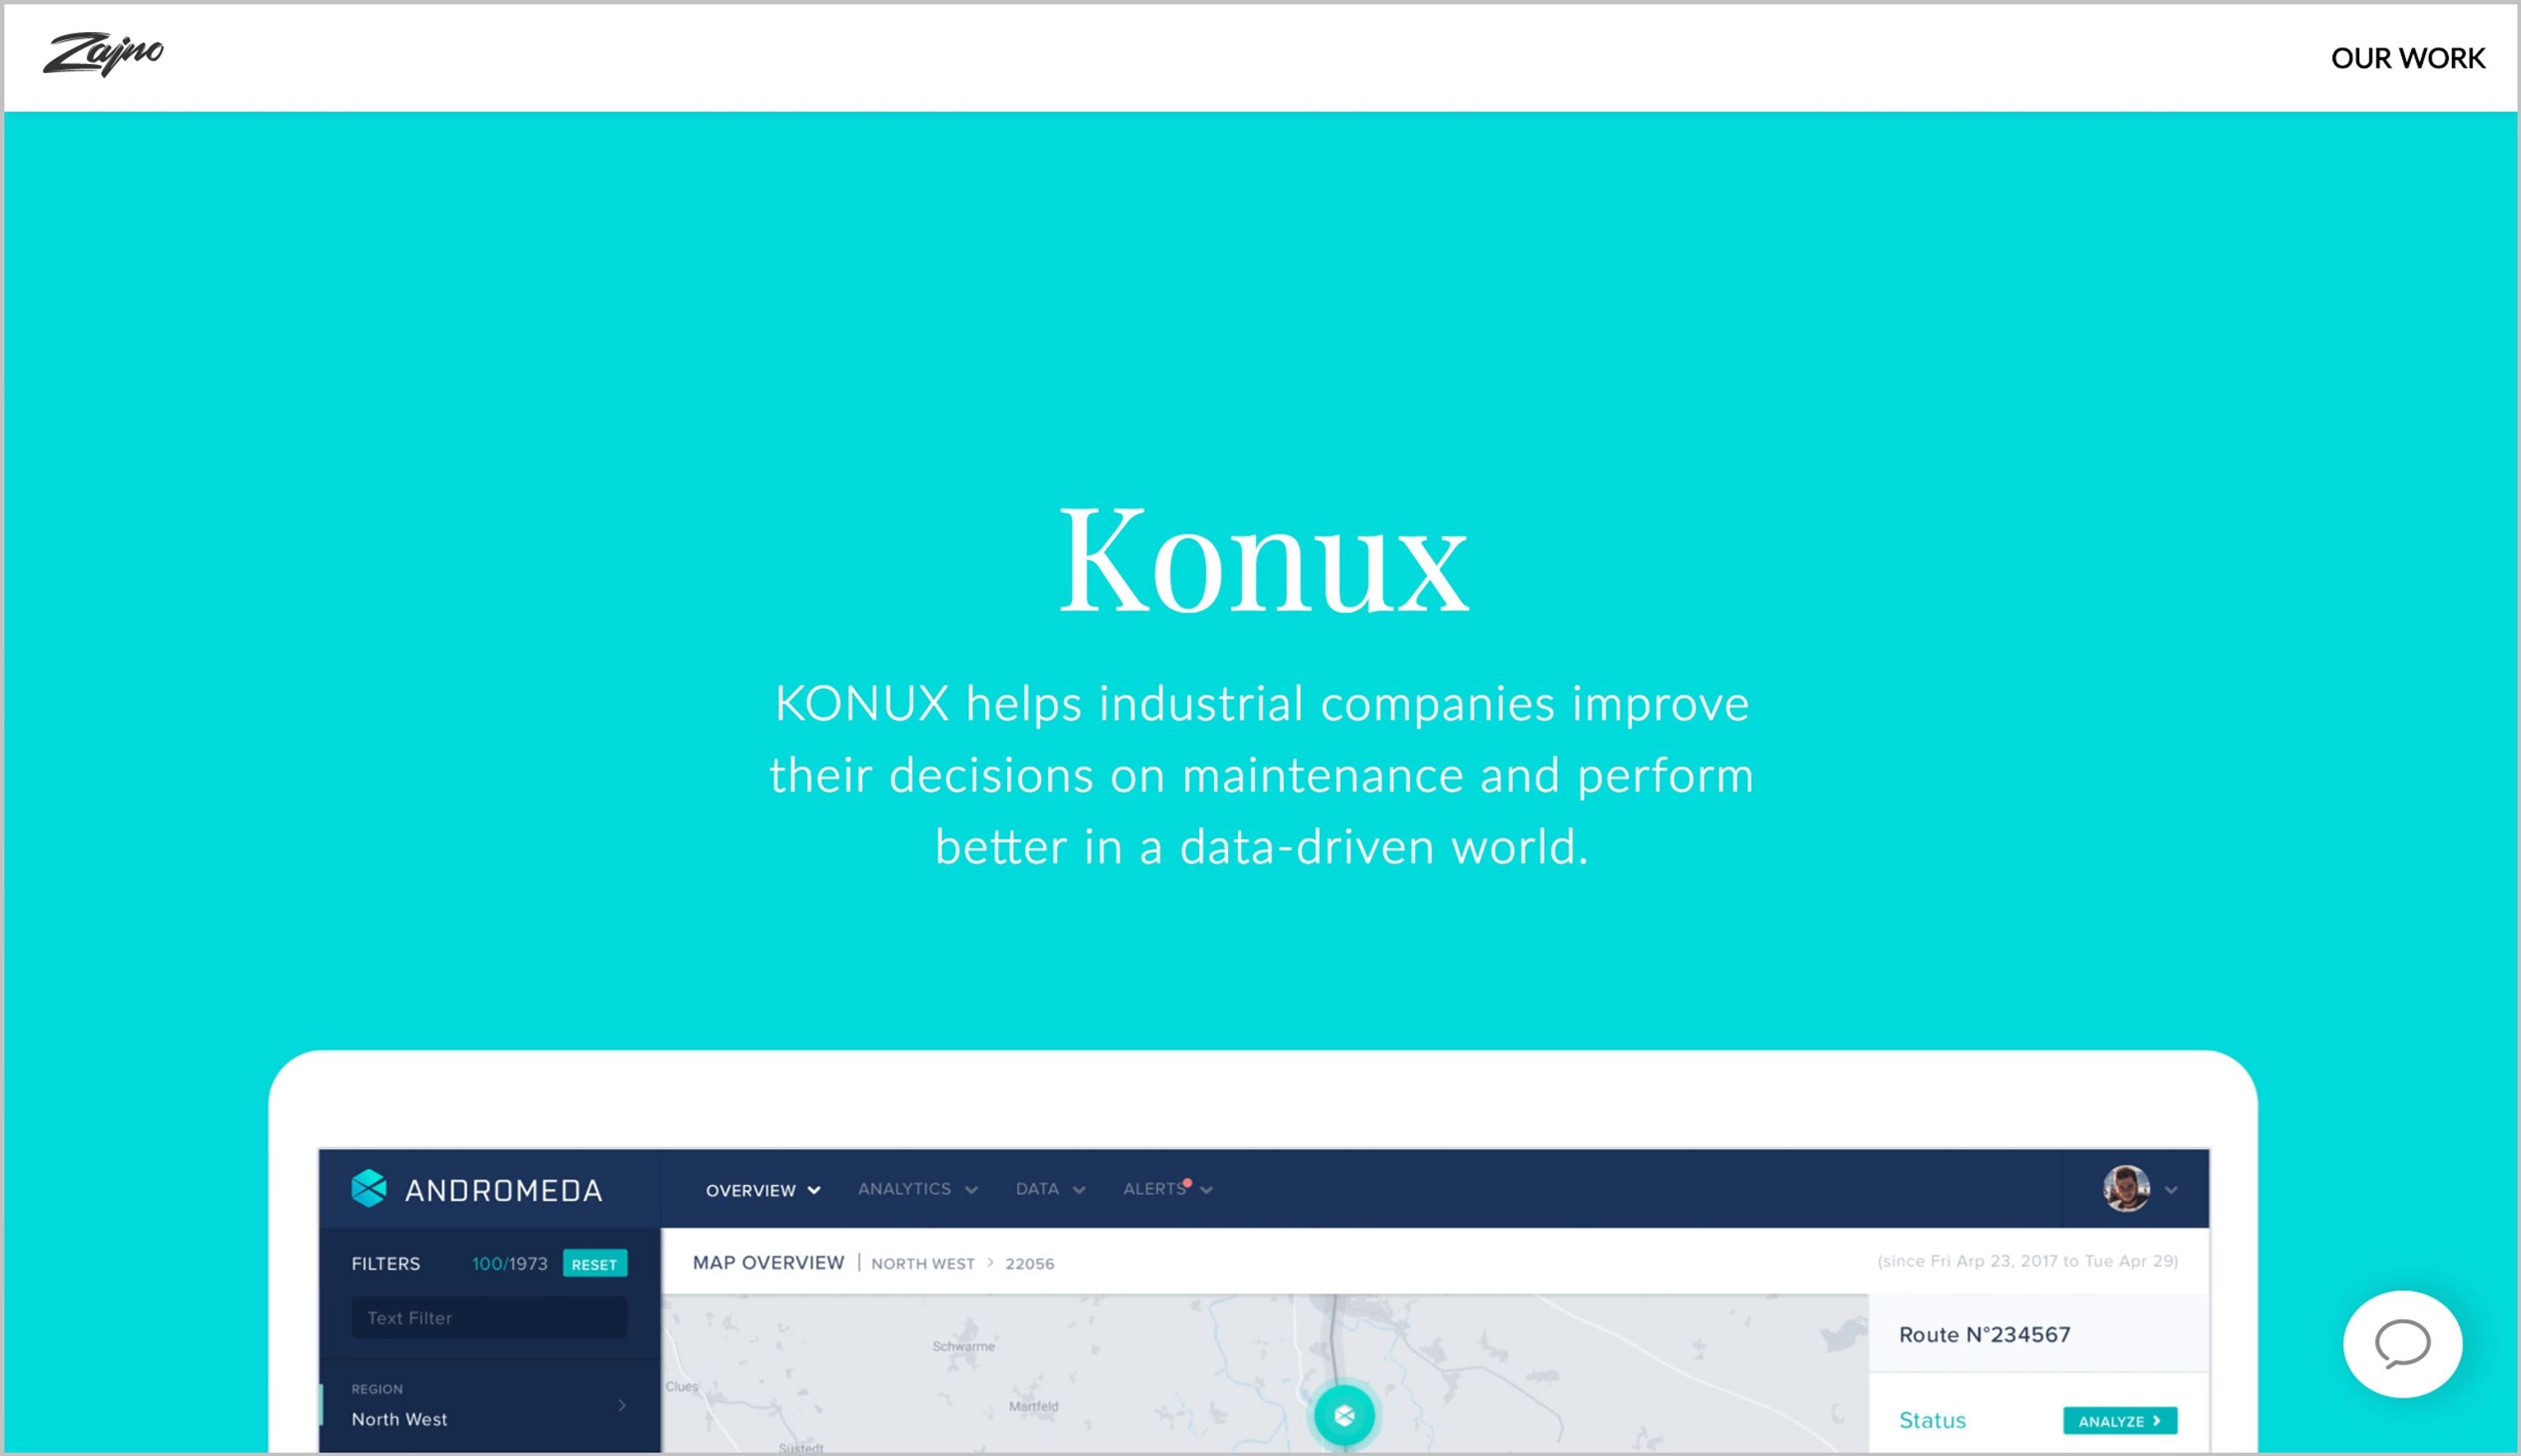Click the Text Filter input field

pyautogui.click(x=489, y=1318)
